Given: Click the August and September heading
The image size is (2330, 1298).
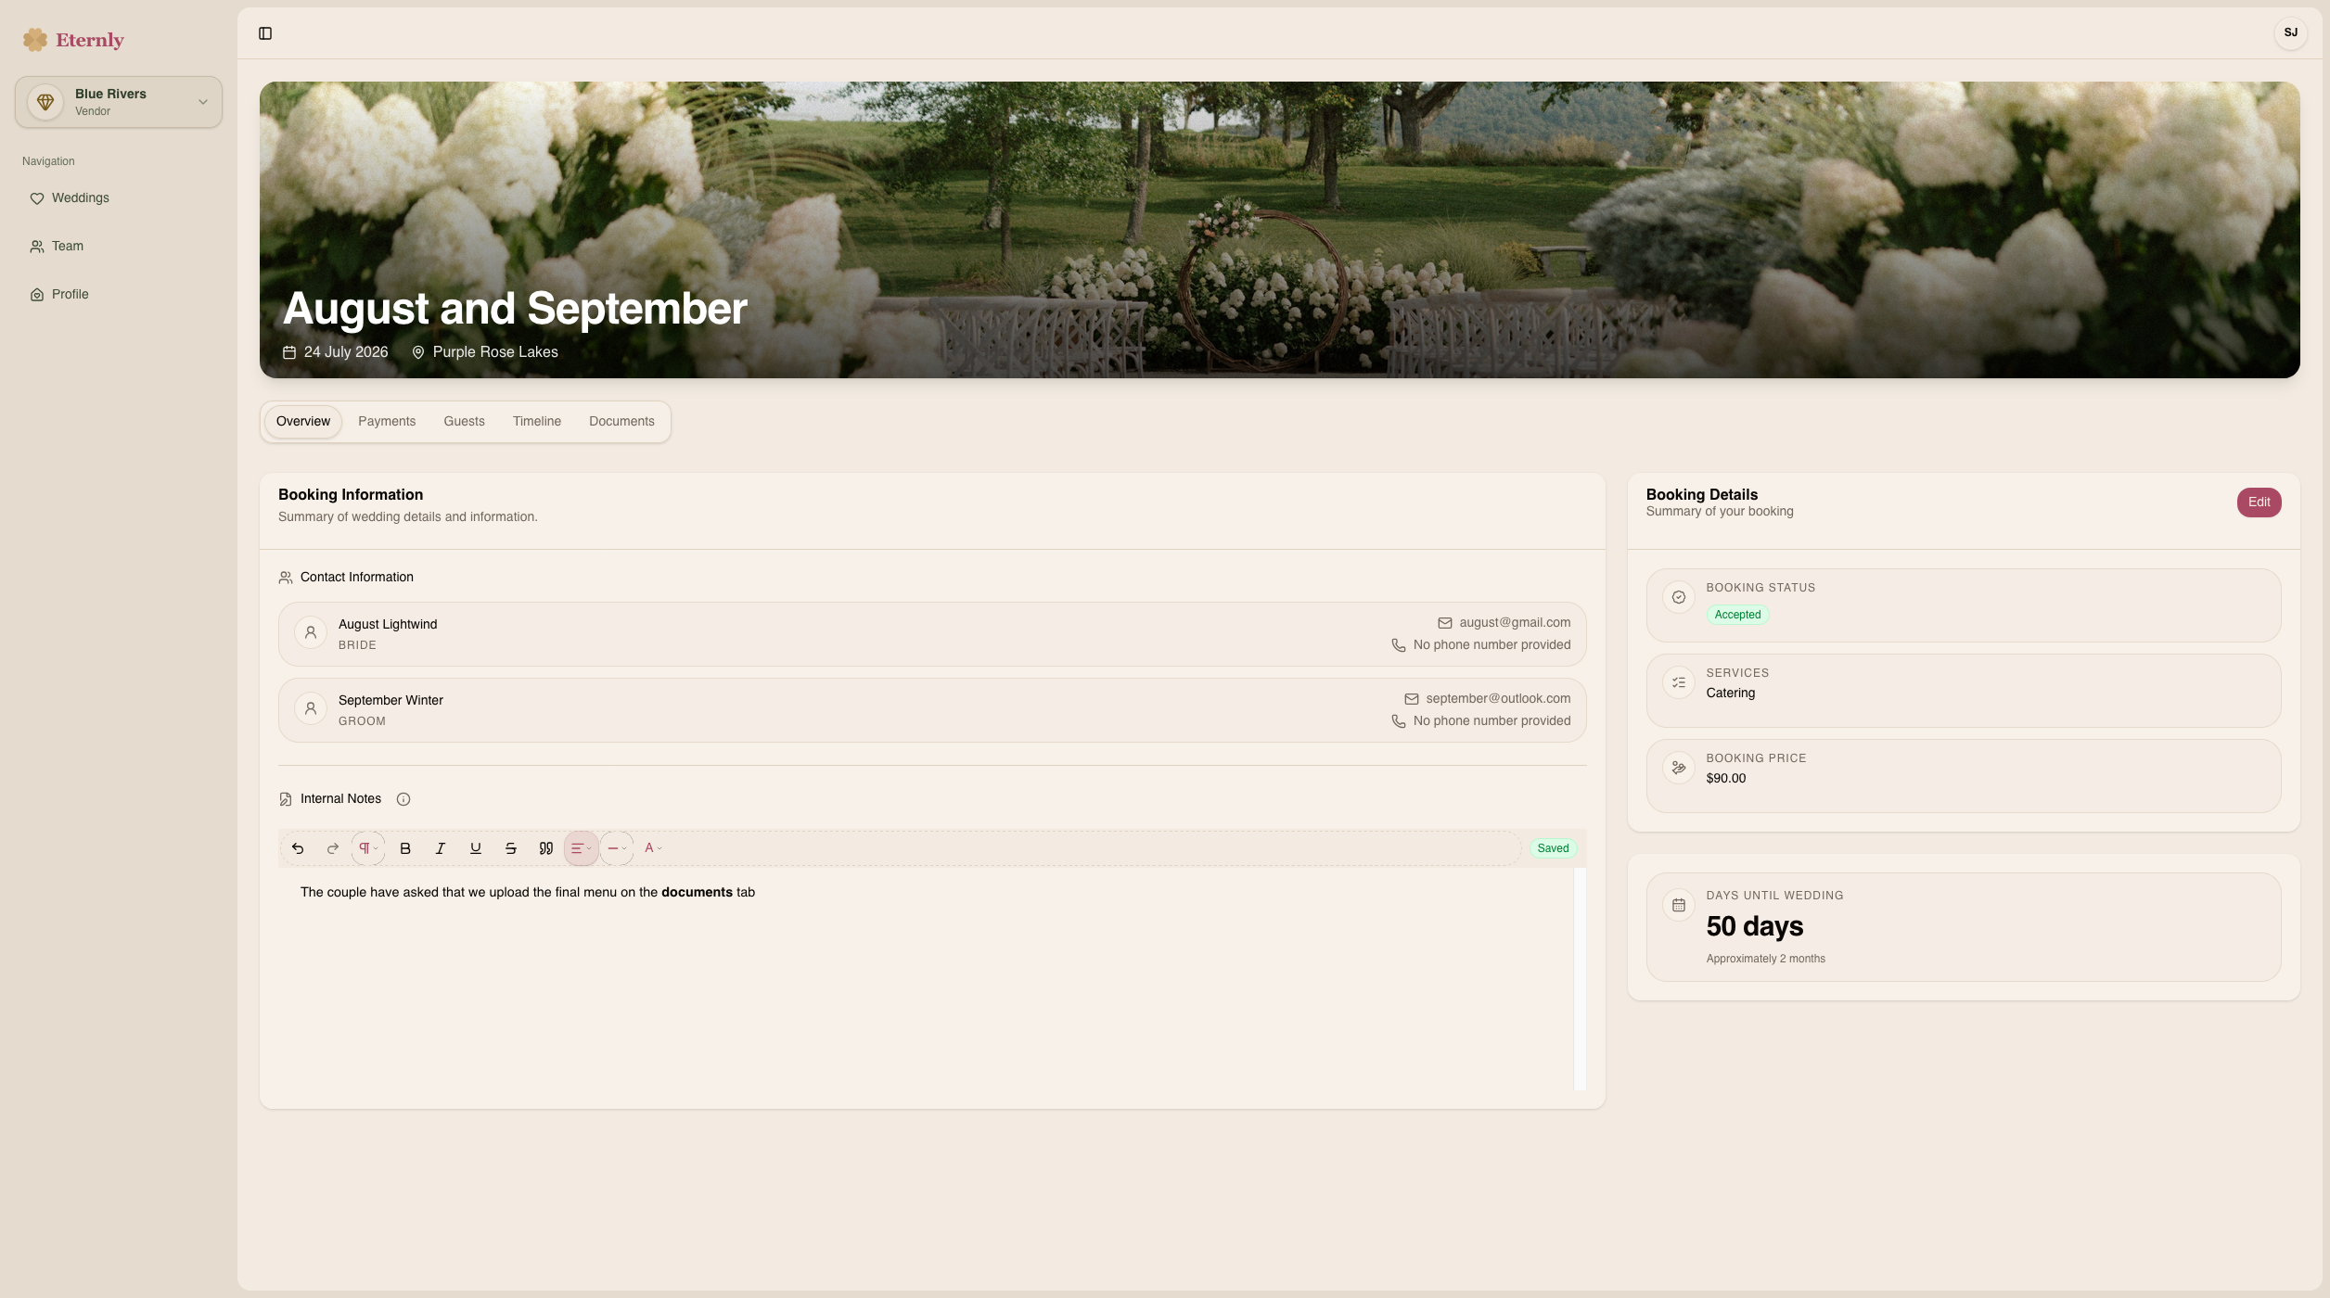Looking at the screenshot, I should [x=515, y=309].
